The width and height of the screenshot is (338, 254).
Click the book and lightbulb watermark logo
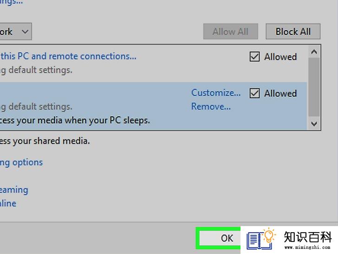pos(261,240)
